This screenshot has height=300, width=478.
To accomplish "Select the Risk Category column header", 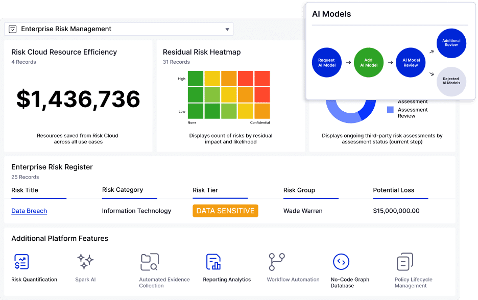I will [x=123, y=190].
